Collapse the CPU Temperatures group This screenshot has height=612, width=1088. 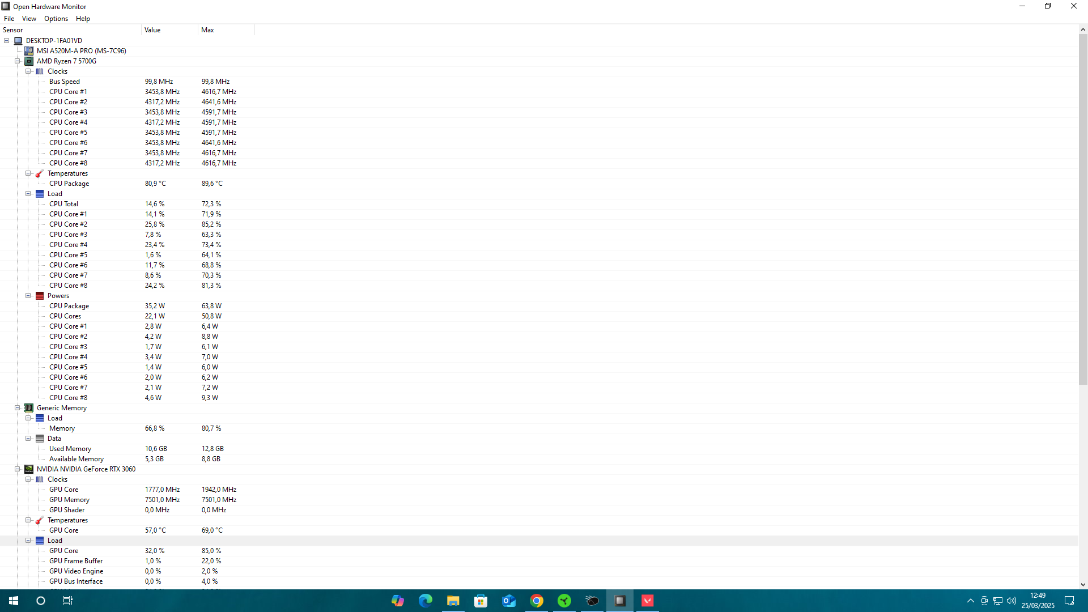[28, 173]
